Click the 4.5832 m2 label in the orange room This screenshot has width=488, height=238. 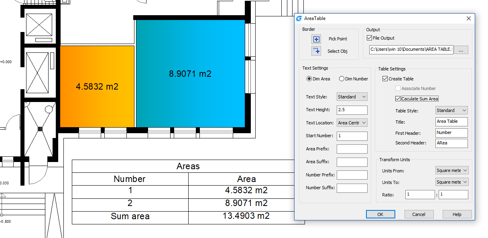tap(97, 86)
